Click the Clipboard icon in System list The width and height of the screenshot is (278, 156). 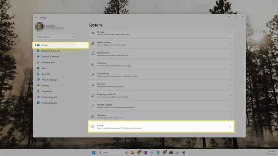[93, 116]
